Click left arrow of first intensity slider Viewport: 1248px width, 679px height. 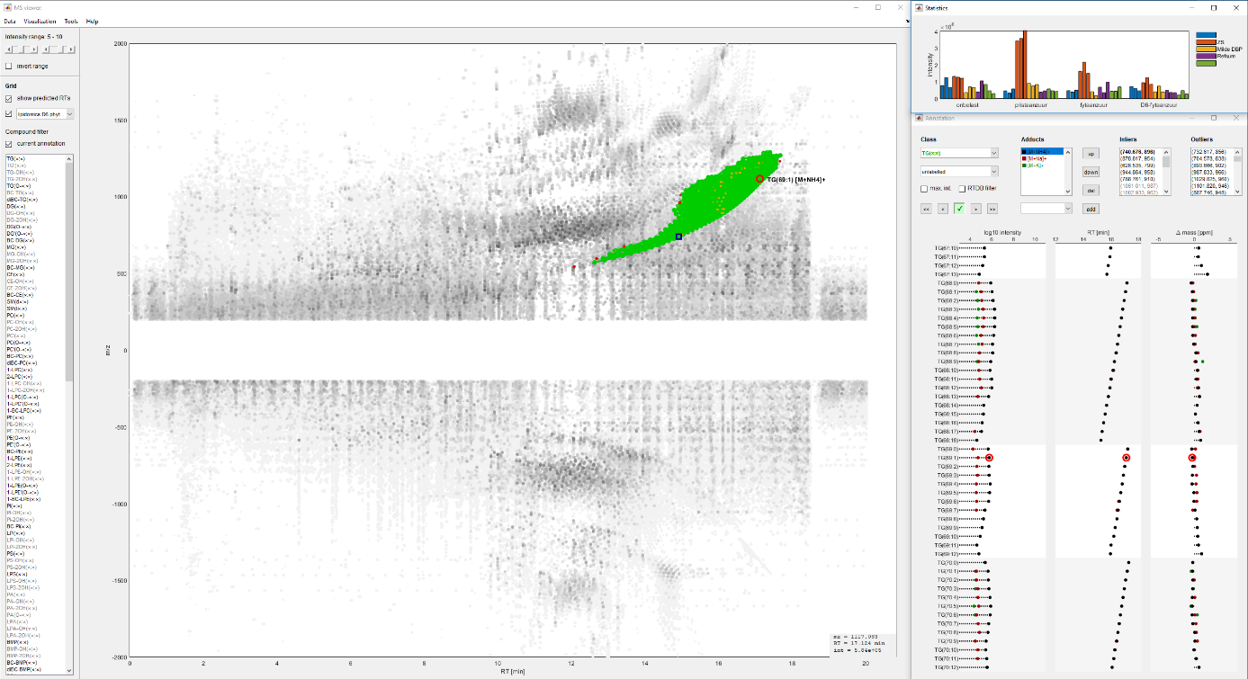9,49
